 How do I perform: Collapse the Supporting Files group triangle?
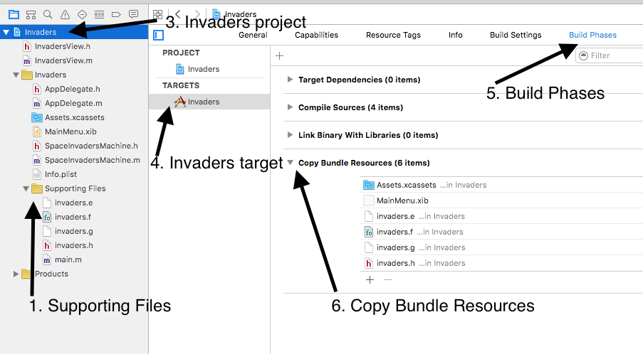(26, 188)
